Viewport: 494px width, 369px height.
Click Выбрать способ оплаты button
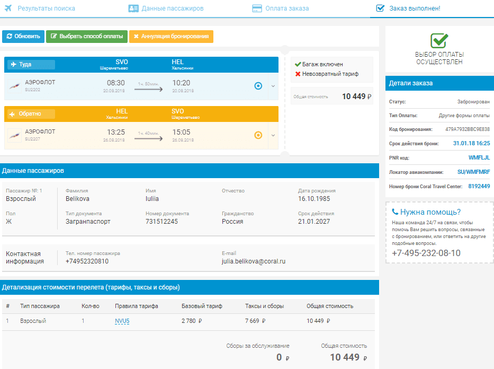tap(87, 36)
